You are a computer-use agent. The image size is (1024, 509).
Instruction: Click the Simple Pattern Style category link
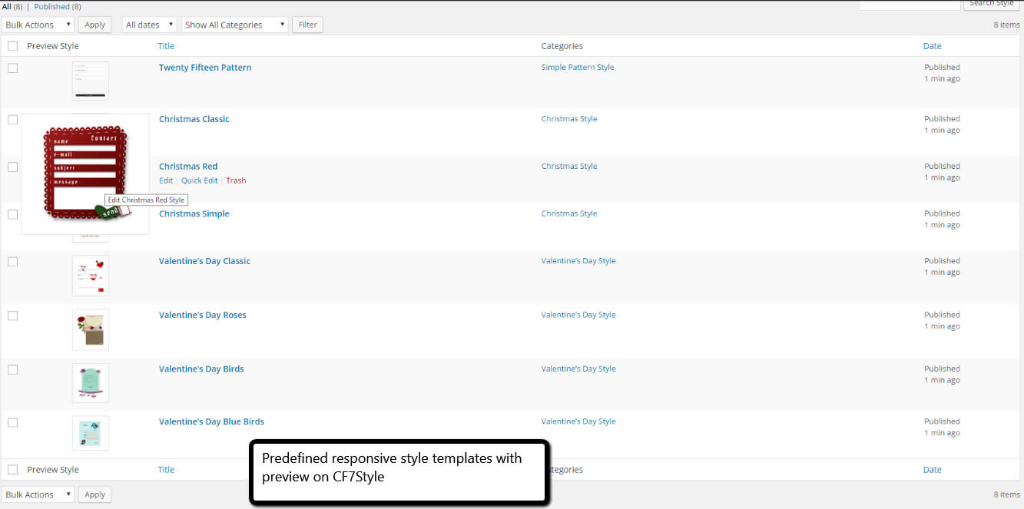tap(577, 68)
